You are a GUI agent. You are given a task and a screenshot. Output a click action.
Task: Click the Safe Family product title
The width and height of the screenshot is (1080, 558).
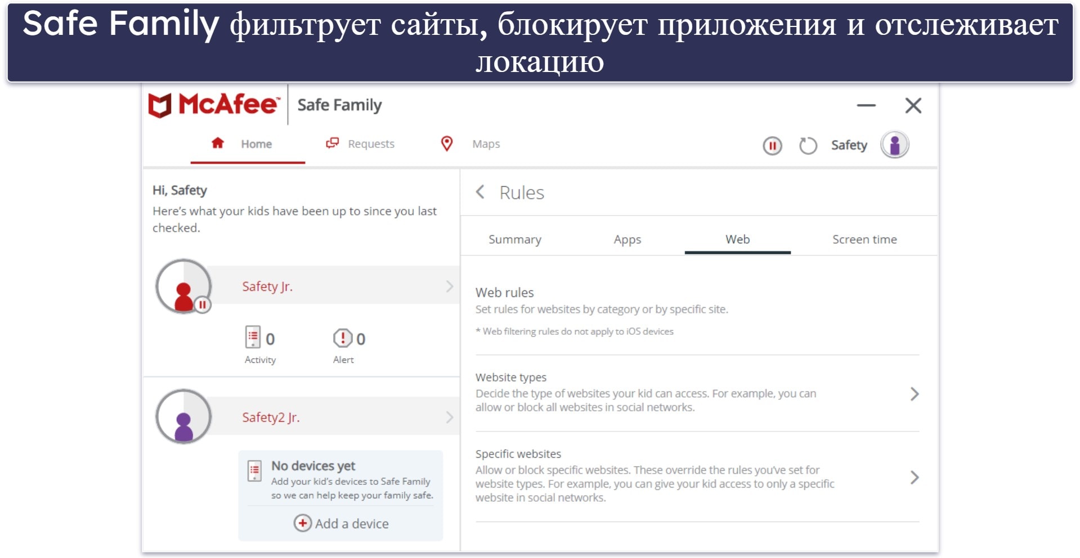[x=339, y=105]
